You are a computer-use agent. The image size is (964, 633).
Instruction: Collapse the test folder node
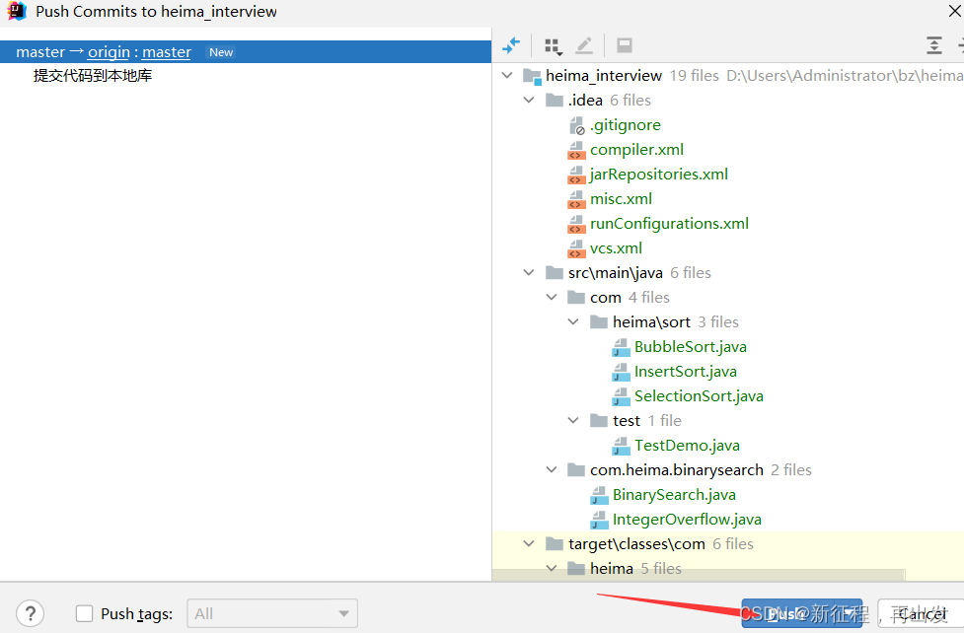pyautogui.click(x=573, y=420)
